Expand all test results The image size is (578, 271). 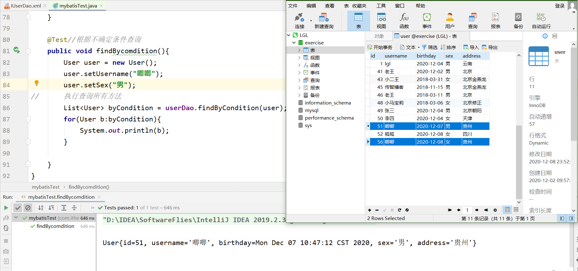point(64,208)
